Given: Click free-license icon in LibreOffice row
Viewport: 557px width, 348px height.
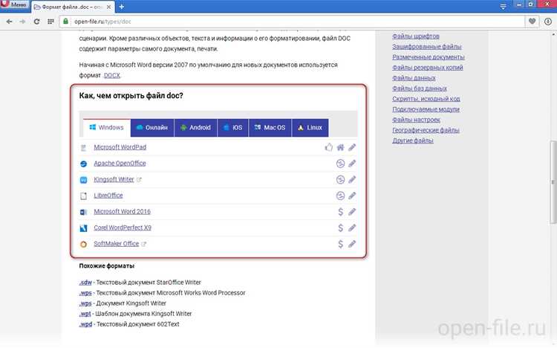Looking at the screenshot, I should click(x=340, y=196).
